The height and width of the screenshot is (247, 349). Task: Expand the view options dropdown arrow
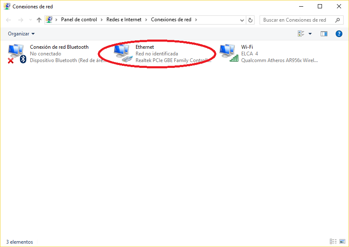point(310,34)
